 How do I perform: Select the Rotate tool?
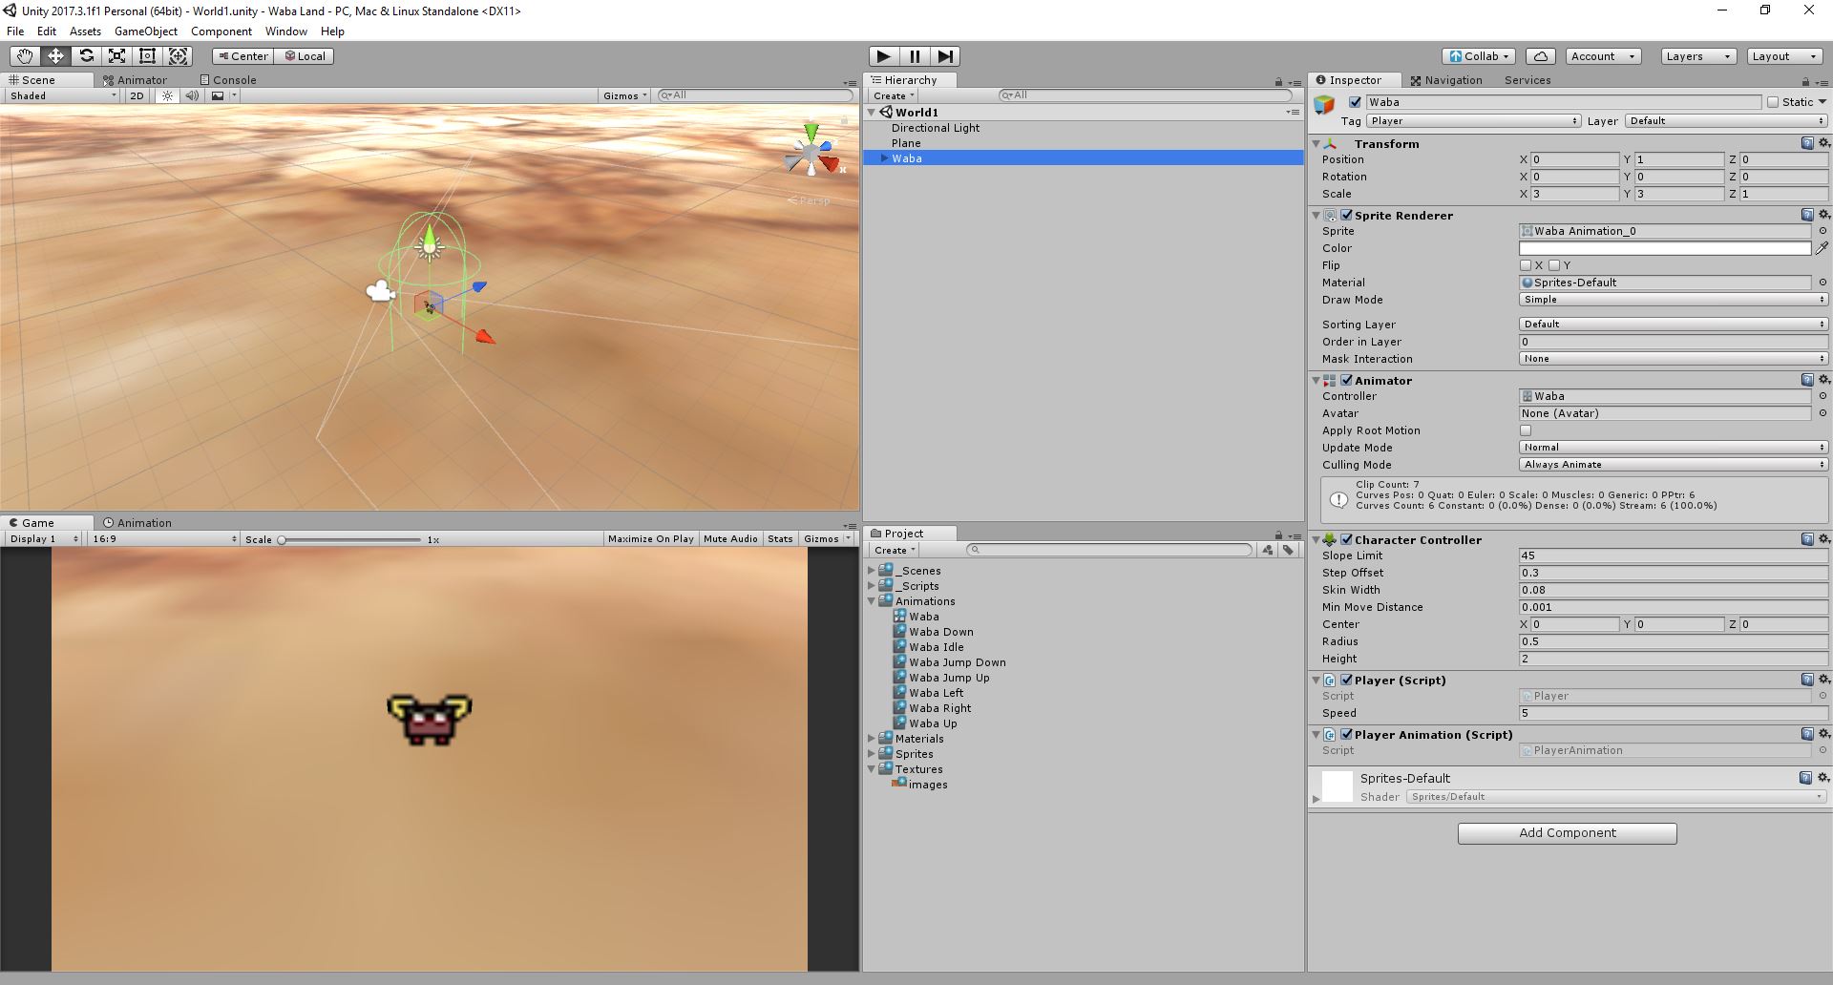pyautogui.click(x=86, y=56)
